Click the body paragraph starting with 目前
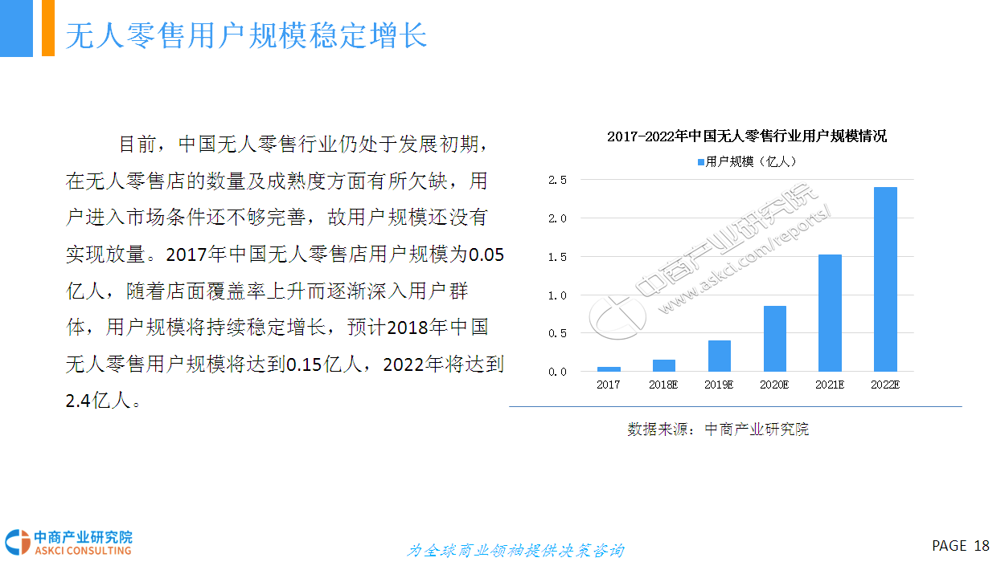 [x=284, y=271]
